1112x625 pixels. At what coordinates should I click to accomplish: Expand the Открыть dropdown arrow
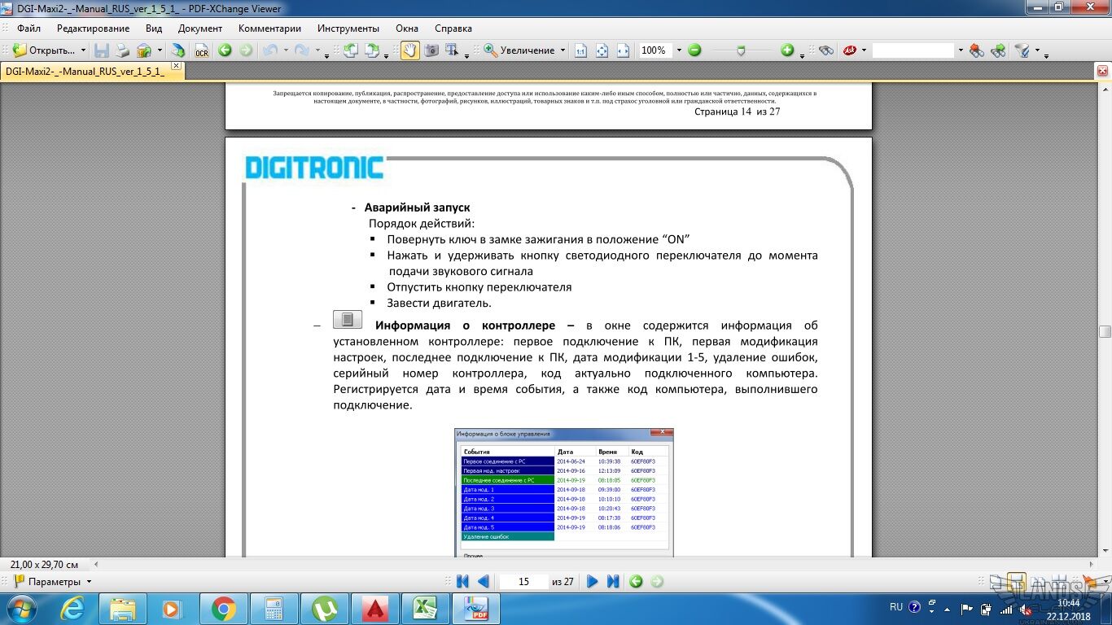coord(83,50)
